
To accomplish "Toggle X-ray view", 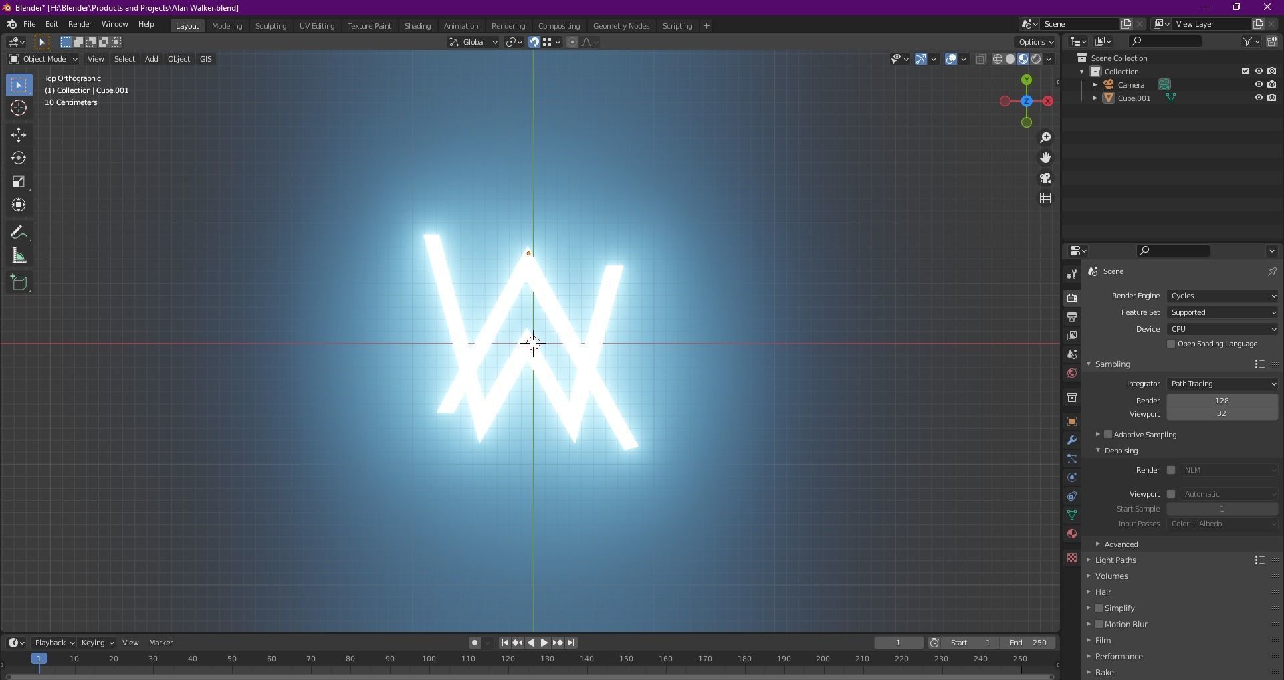I will [x=981, y=59].
